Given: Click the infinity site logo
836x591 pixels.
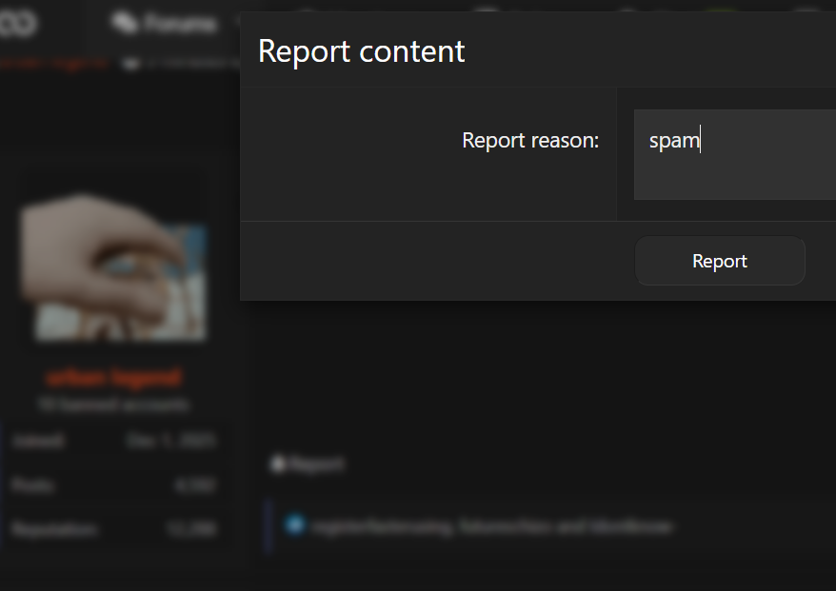Looking at the screenshot, I should tap(17, 24).
